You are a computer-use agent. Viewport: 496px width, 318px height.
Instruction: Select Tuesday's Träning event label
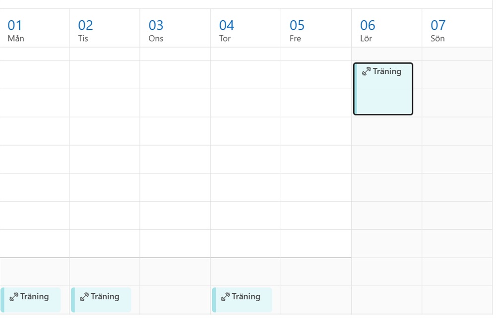click(x=105, y=297)
